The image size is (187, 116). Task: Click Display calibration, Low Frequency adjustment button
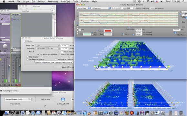(x=54, y=62)
